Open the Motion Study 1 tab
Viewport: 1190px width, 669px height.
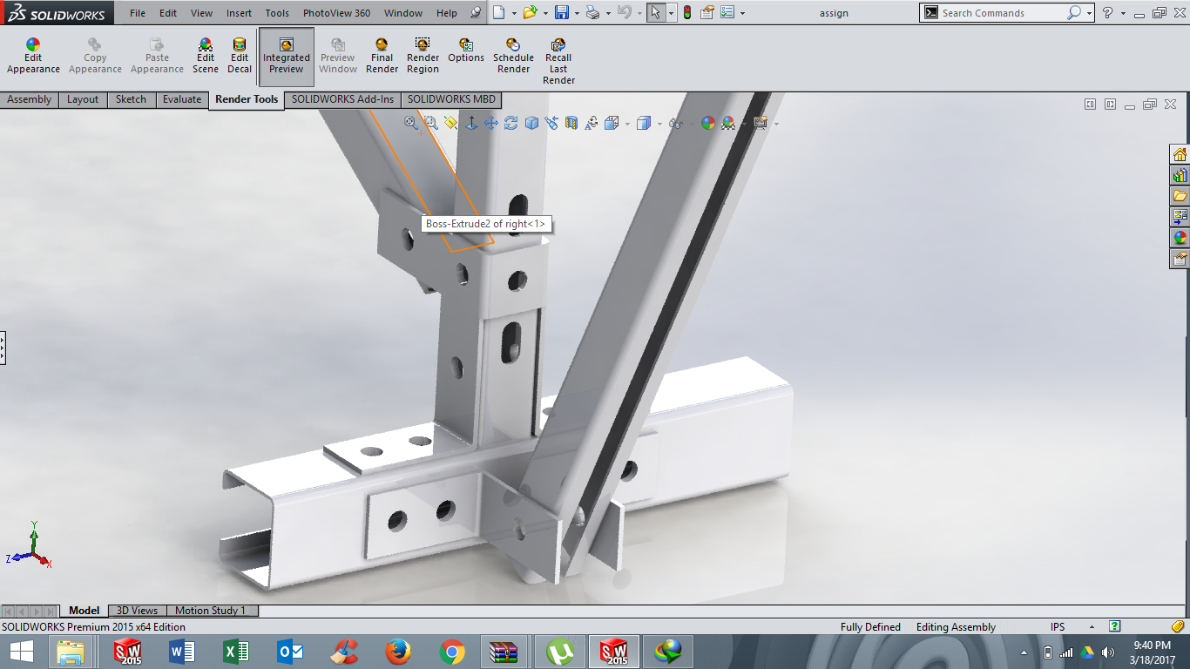[210, 611]
